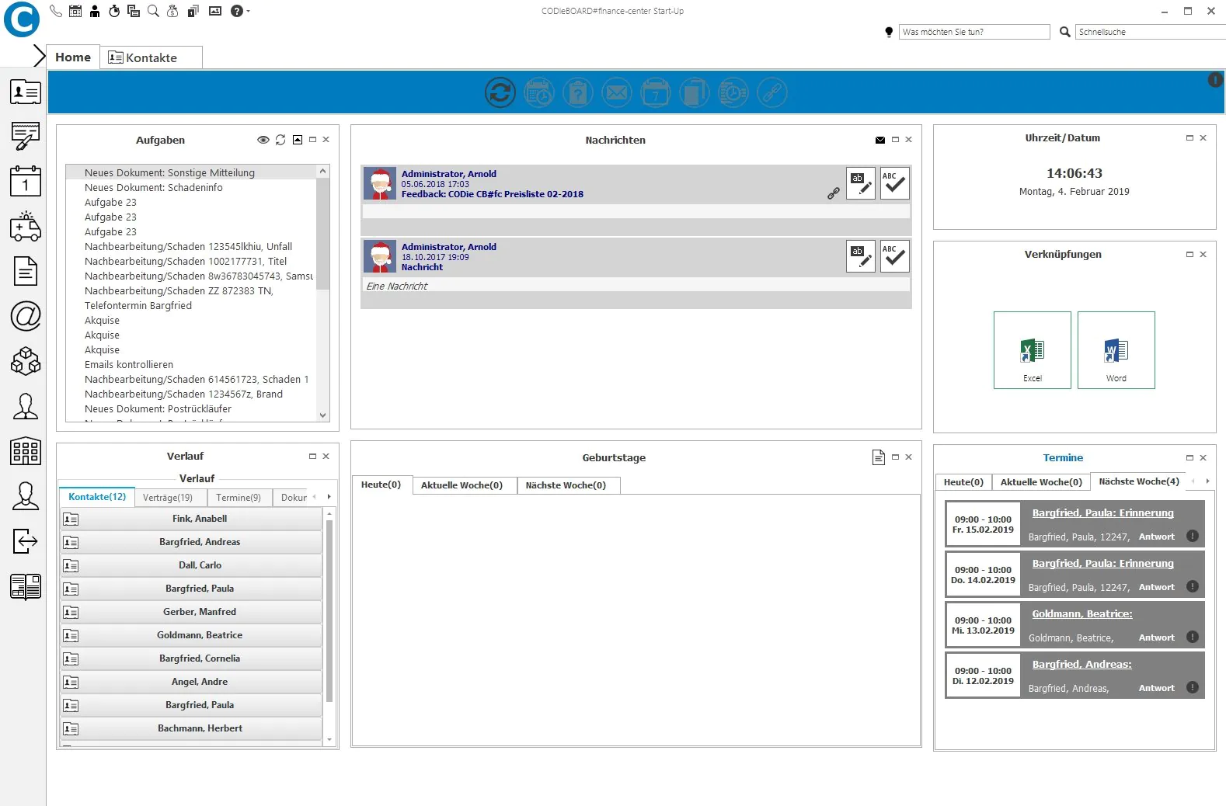Open the help question-mark dropdown in title bar

[239, 11]
